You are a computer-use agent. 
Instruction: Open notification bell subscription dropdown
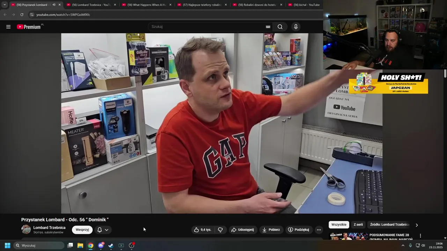click(103, 230)
